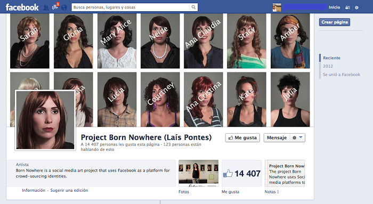Click Sugerir una edición
This screenshot has height=204, width=373.
pos(69,190)
